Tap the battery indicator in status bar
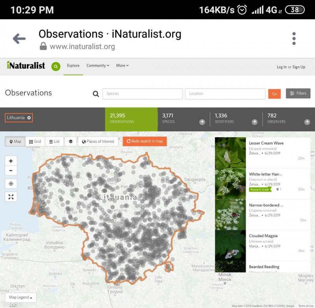The height and width of the screenshot is (308, 315). 295,9
